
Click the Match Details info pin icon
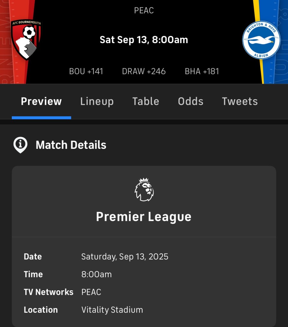20,145
